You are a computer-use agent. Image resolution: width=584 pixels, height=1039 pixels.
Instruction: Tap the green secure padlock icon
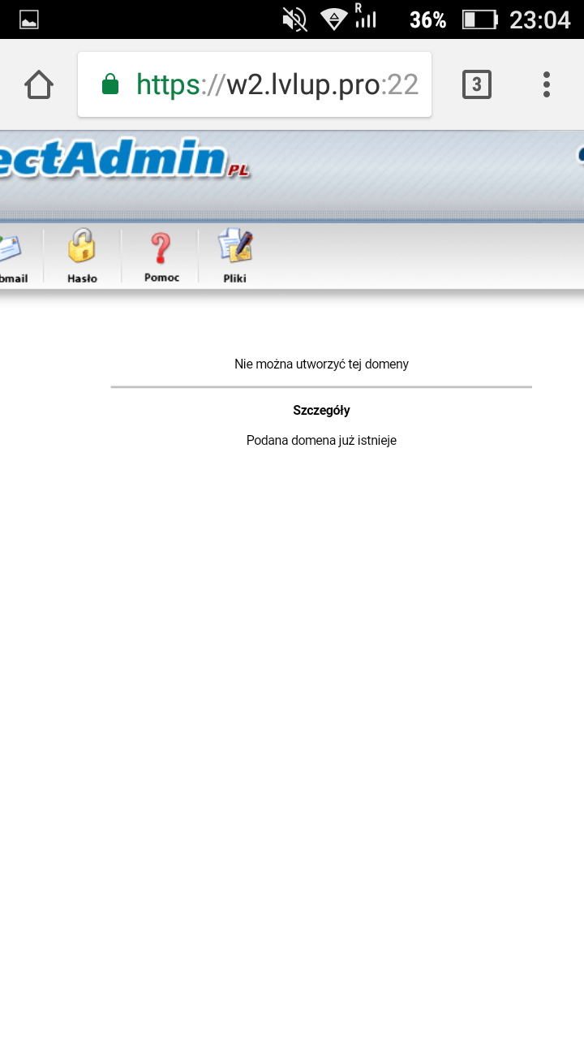110,84
